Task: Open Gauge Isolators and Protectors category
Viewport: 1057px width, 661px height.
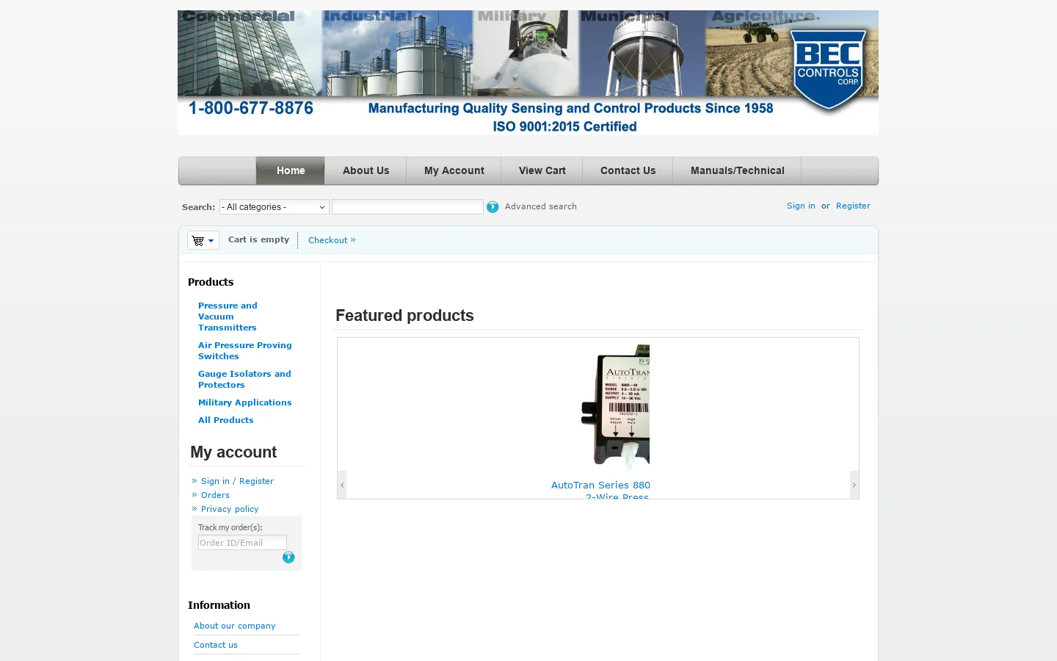Action: pyautogui.click(x=244, y=379)
